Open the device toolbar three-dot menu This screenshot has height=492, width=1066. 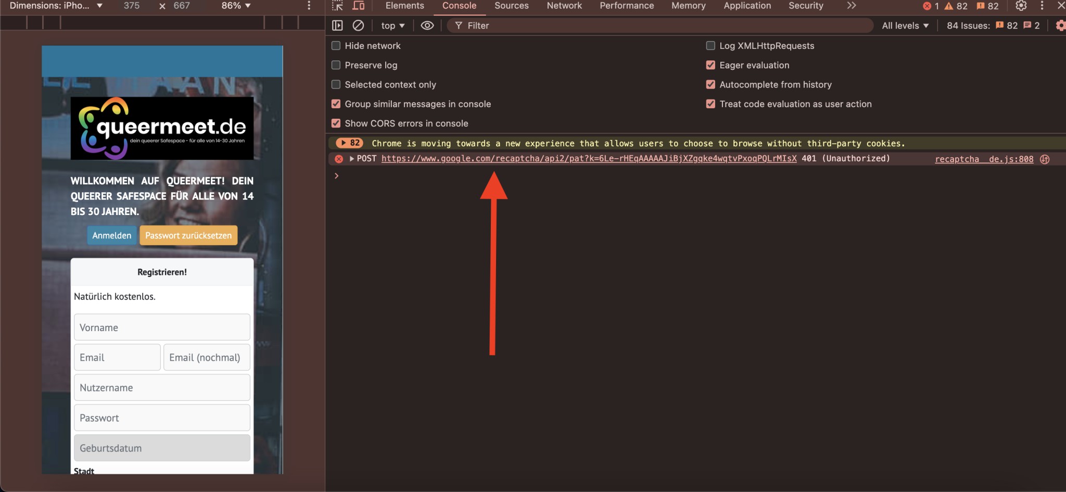click(x=309, y=6)
